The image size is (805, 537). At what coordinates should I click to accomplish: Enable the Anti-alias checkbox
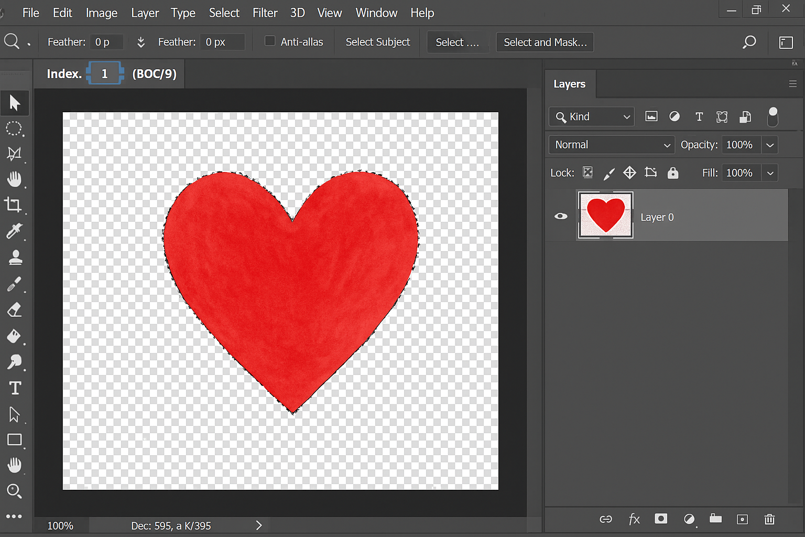pyautogui.click(x=270, y=41)
